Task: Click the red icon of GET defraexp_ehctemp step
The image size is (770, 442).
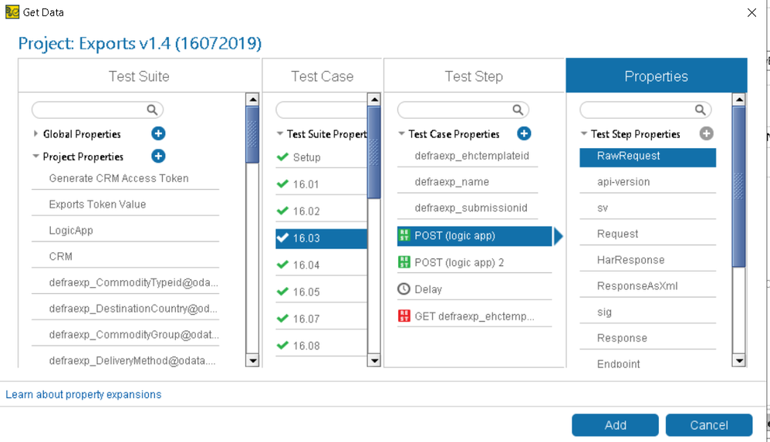Action: click(404, 316)
